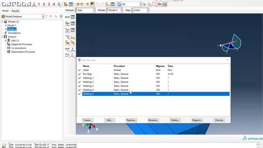Click the Create Field Output tool
The width and height of the screenshot is (263, 148).
point(67,23)
